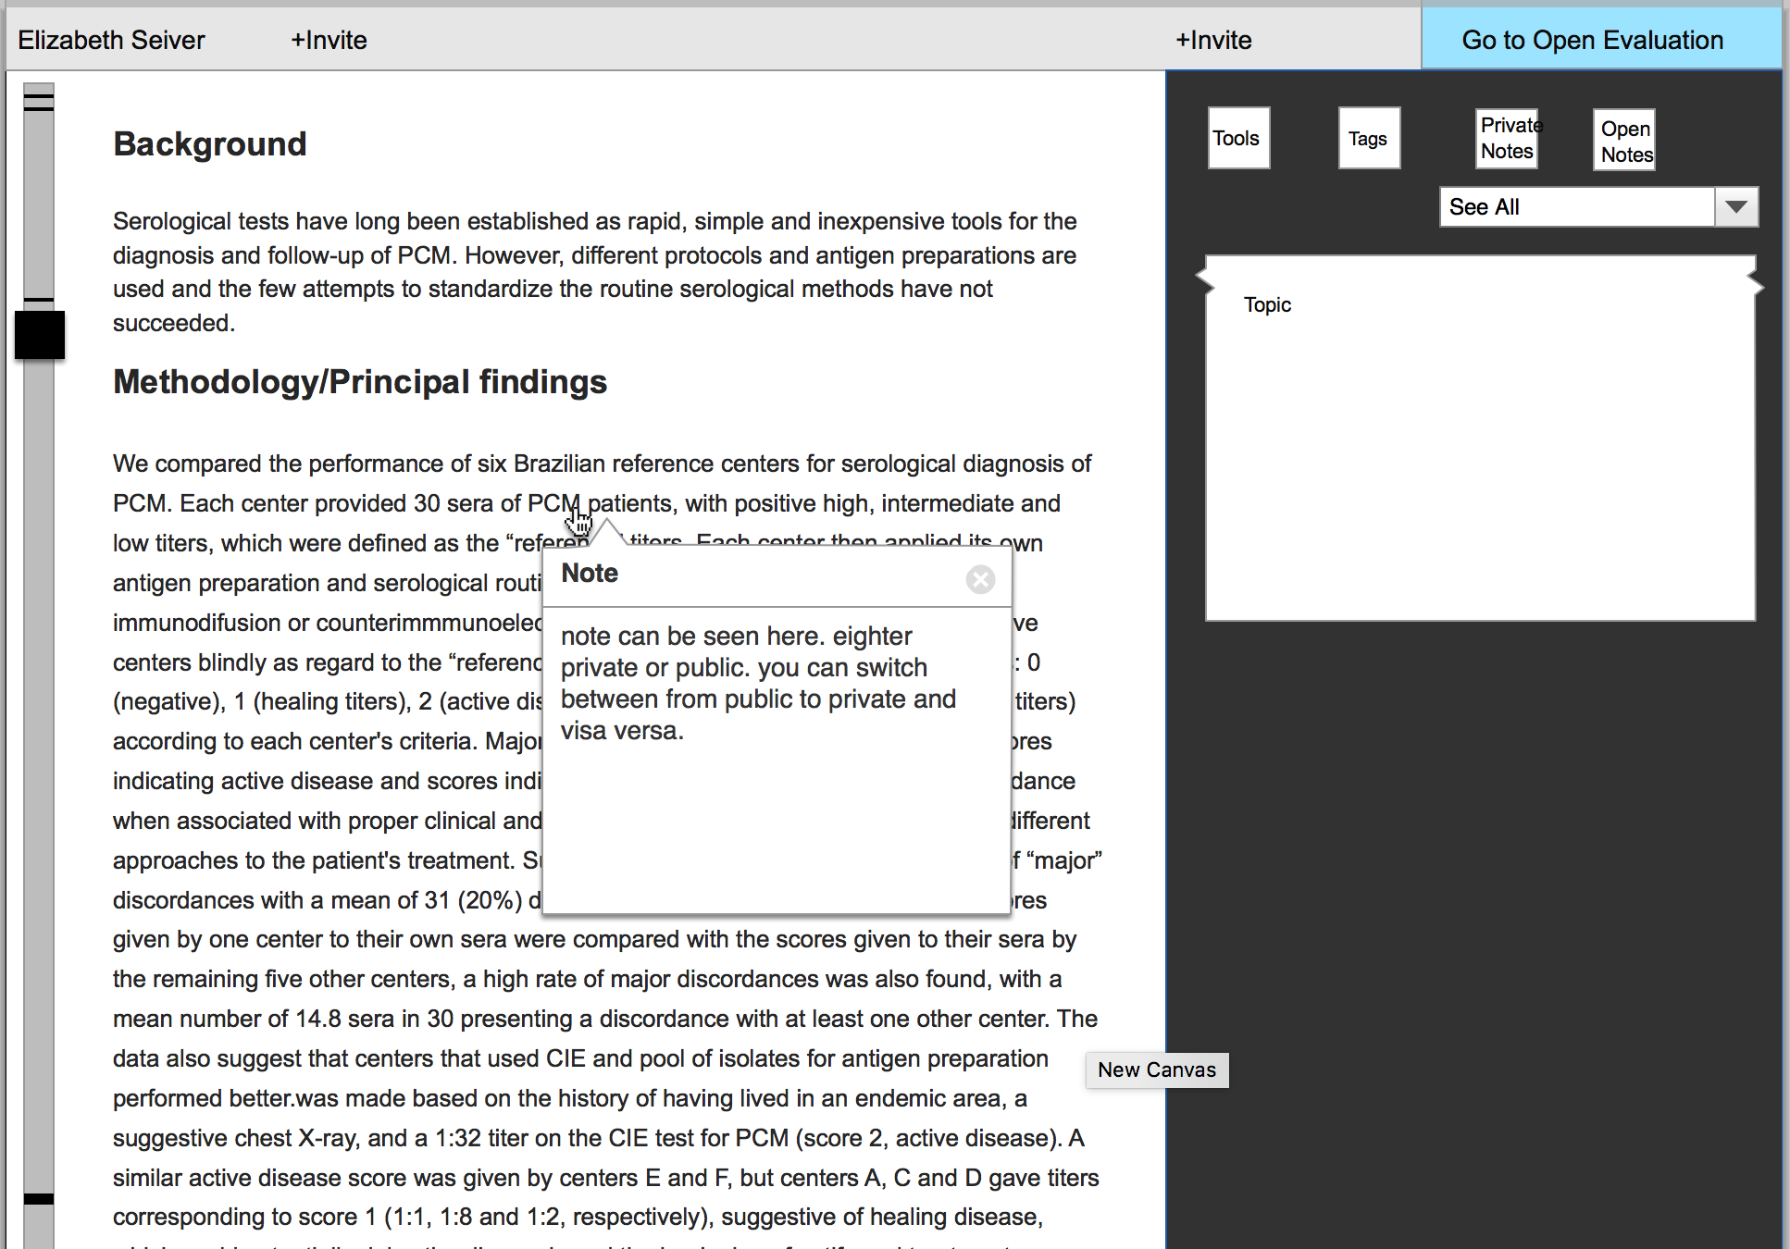Click the bottom black marker on the document scrollbar
This screenshot has width=1790, height=1249.
[x=39, y=1199]
